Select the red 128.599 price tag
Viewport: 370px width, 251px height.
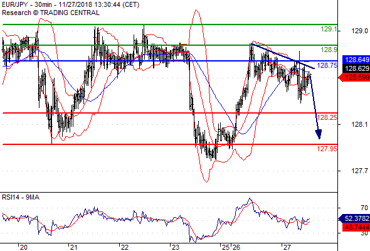[354, 77]
